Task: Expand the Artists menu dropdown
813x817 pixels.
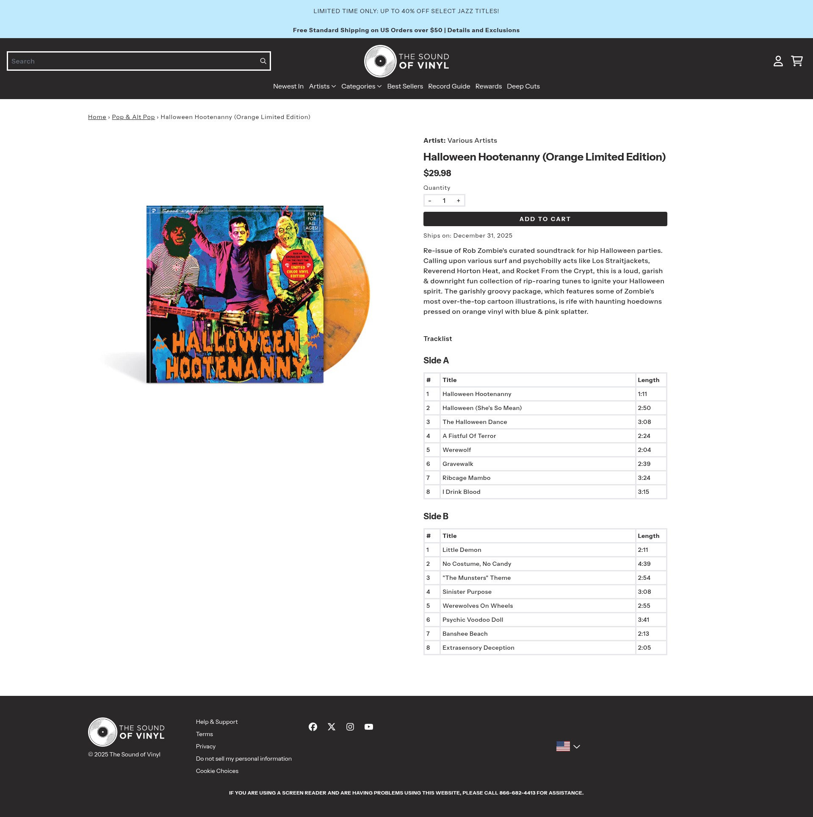Action: coord(322,86)
